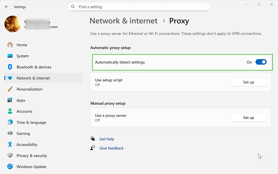Select the Time & language icon
Viewport: 278px width, 174px height.
[x=10, y=122]
